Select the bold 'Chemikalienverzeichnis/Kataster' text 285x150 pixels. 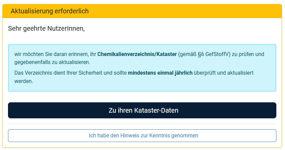click(x=137, y=54)
